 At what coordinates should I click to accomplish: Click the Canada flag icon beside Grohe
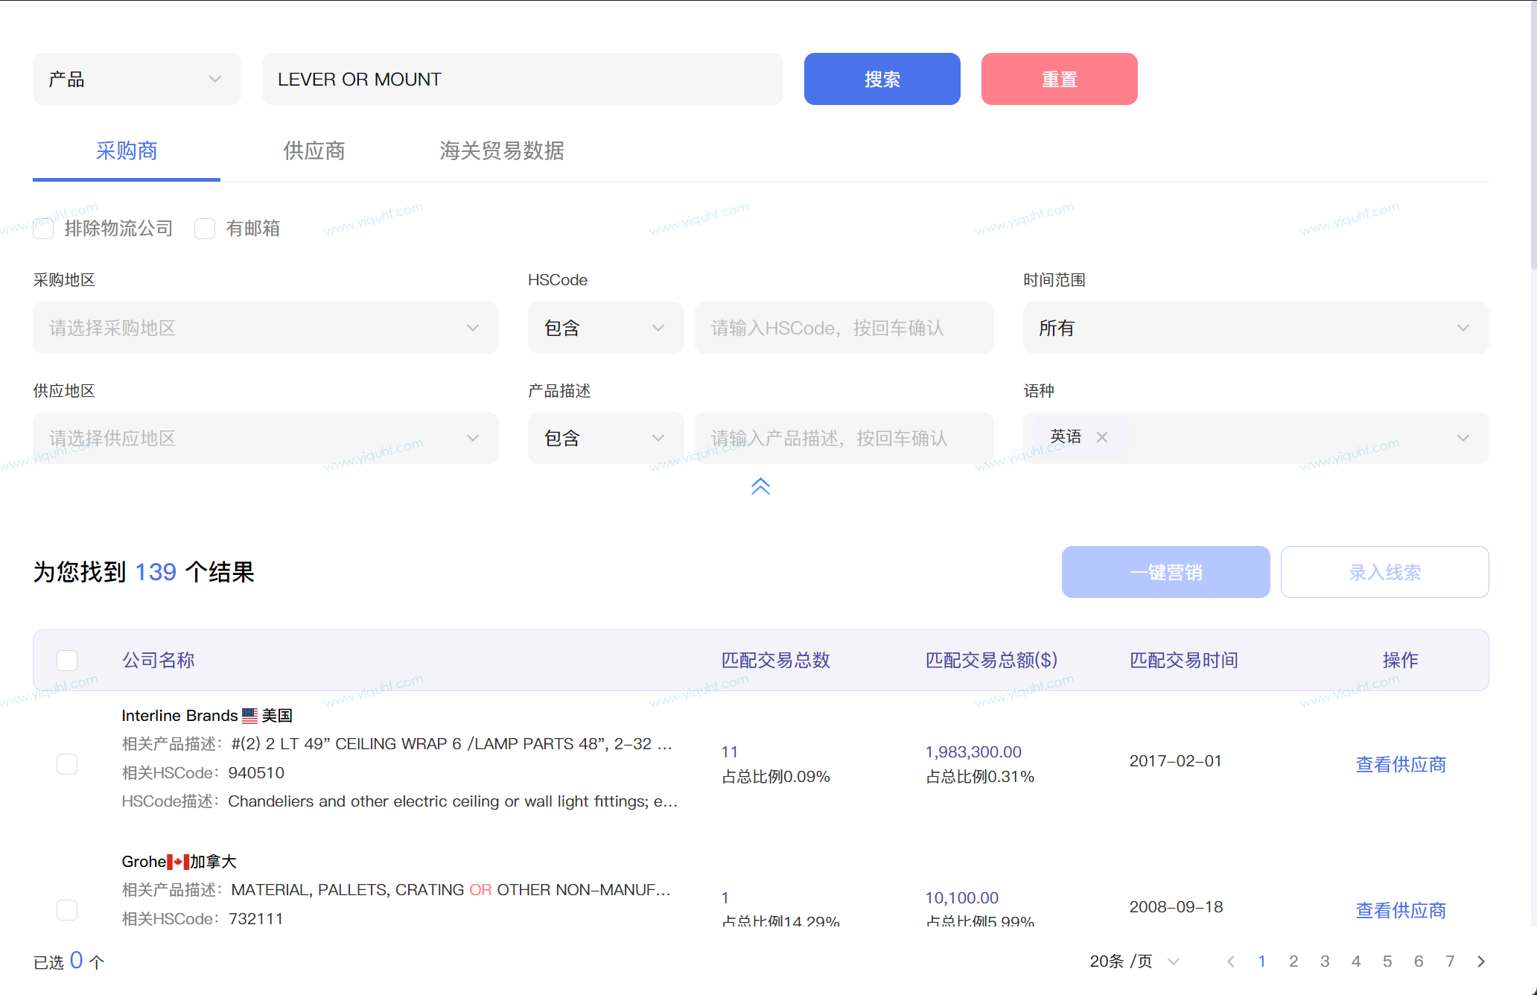178,862
